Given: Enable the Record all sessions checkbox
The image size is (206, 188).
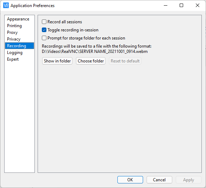Looking at the screenshot, I should tap(44, 22).
